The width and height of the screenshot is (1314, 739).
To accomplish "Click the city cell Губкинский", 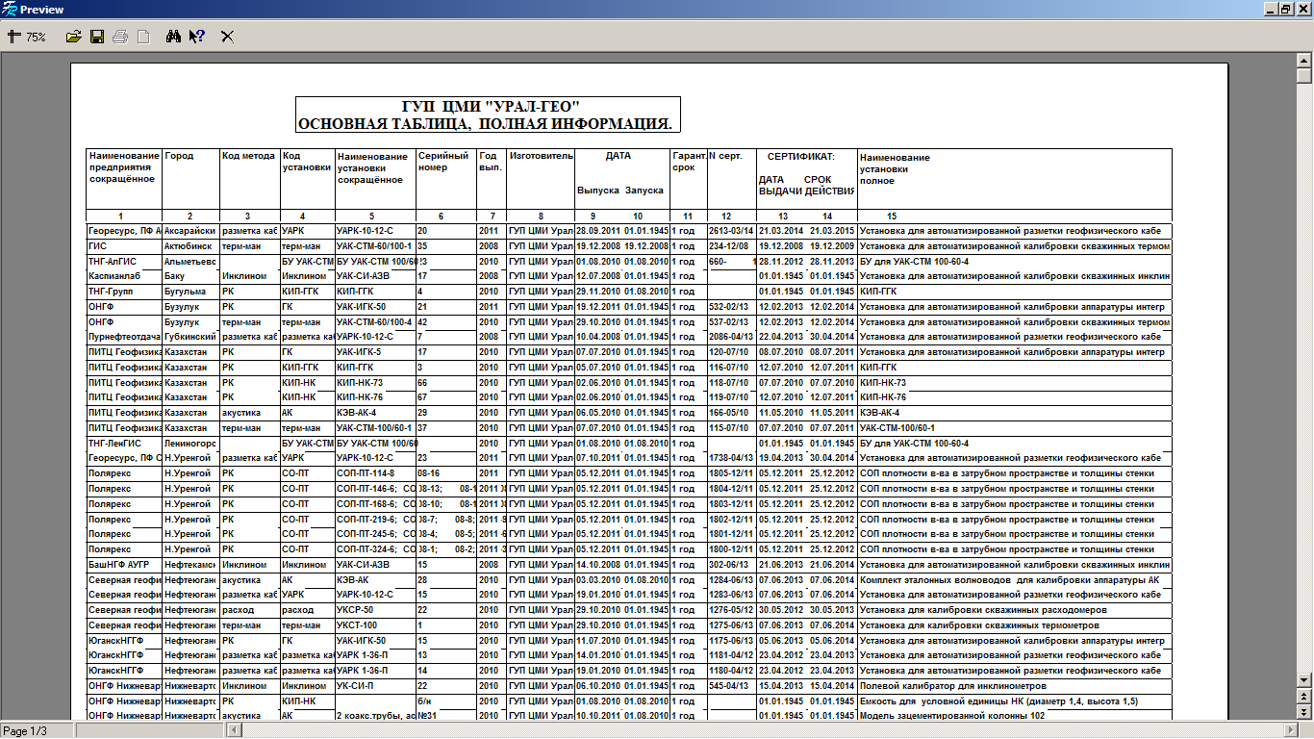I will click(190, 337).
